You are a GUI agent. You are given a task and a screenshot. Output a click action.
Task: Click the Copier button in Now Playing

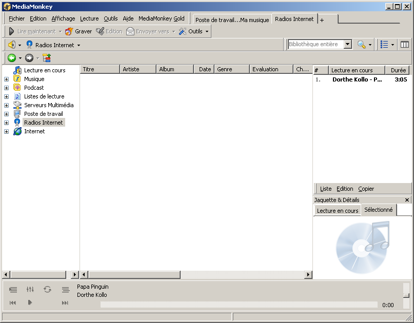point(366,189)
